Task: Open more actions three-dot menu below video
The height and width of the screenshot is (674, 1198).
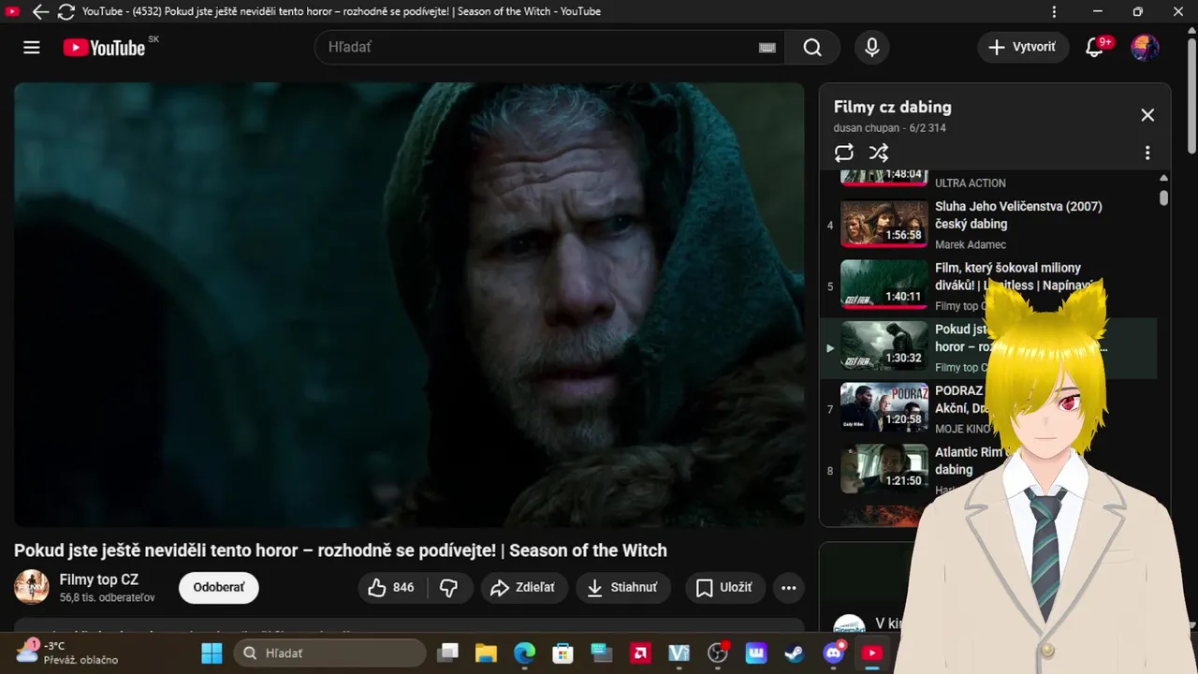Action: 789,588
